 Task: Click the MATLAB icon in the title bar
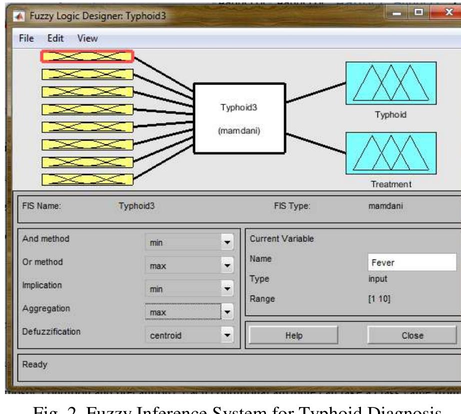pyautogui.click(x=19, y=16)
